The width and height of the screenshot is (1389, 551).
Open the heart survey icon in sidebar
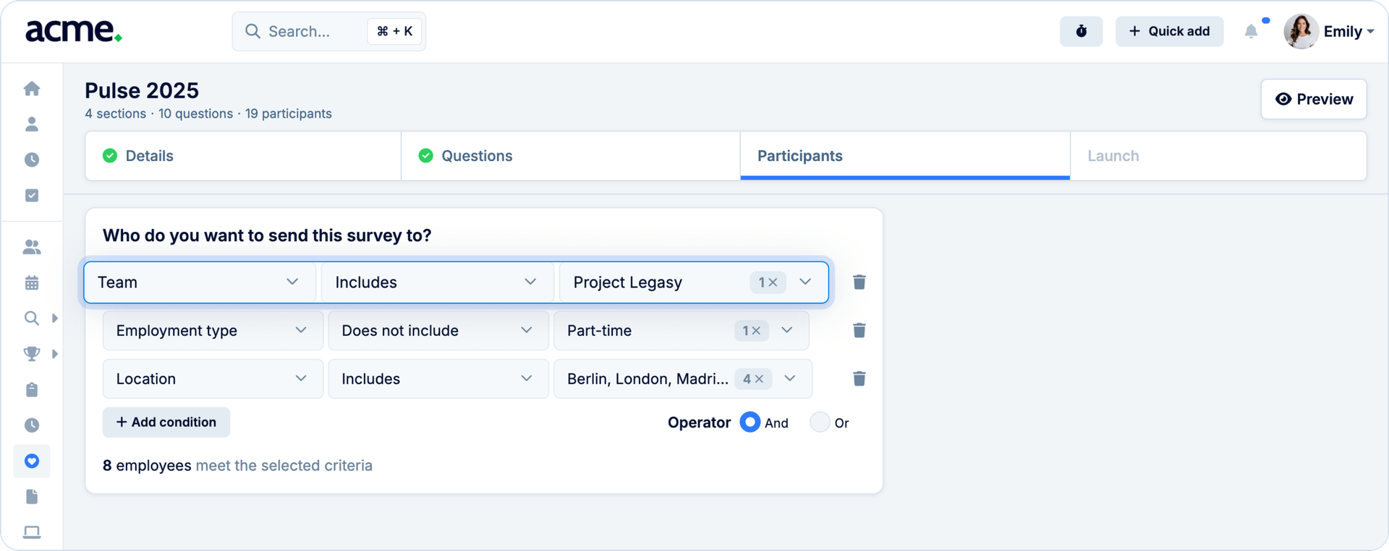pos(32,461)
